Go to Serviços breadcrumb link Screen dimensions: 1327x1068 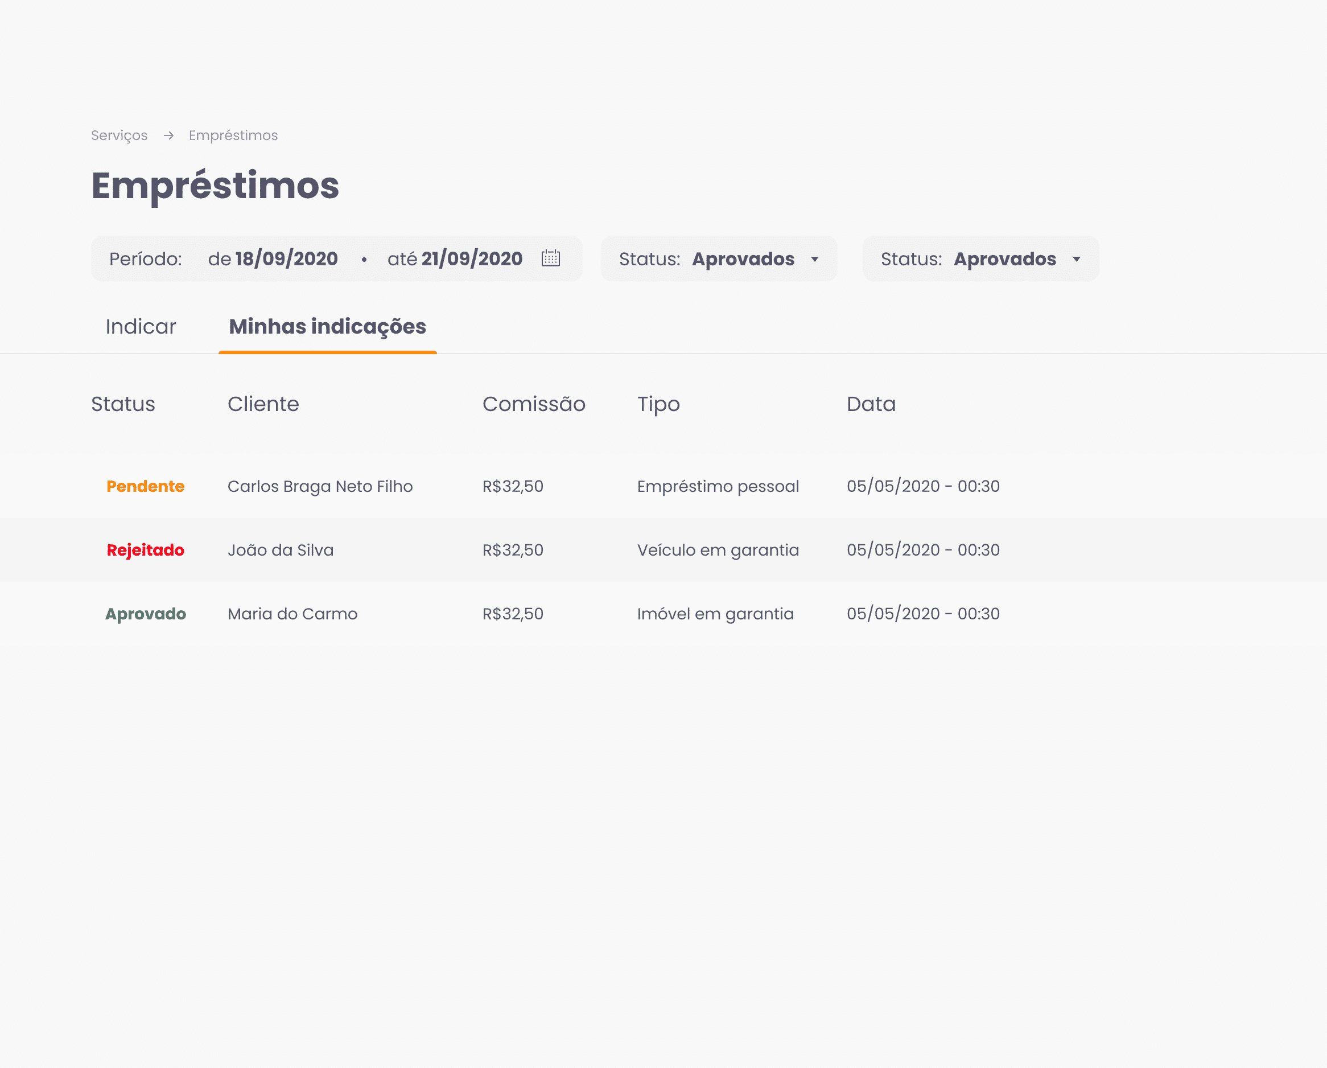[119, 135]
